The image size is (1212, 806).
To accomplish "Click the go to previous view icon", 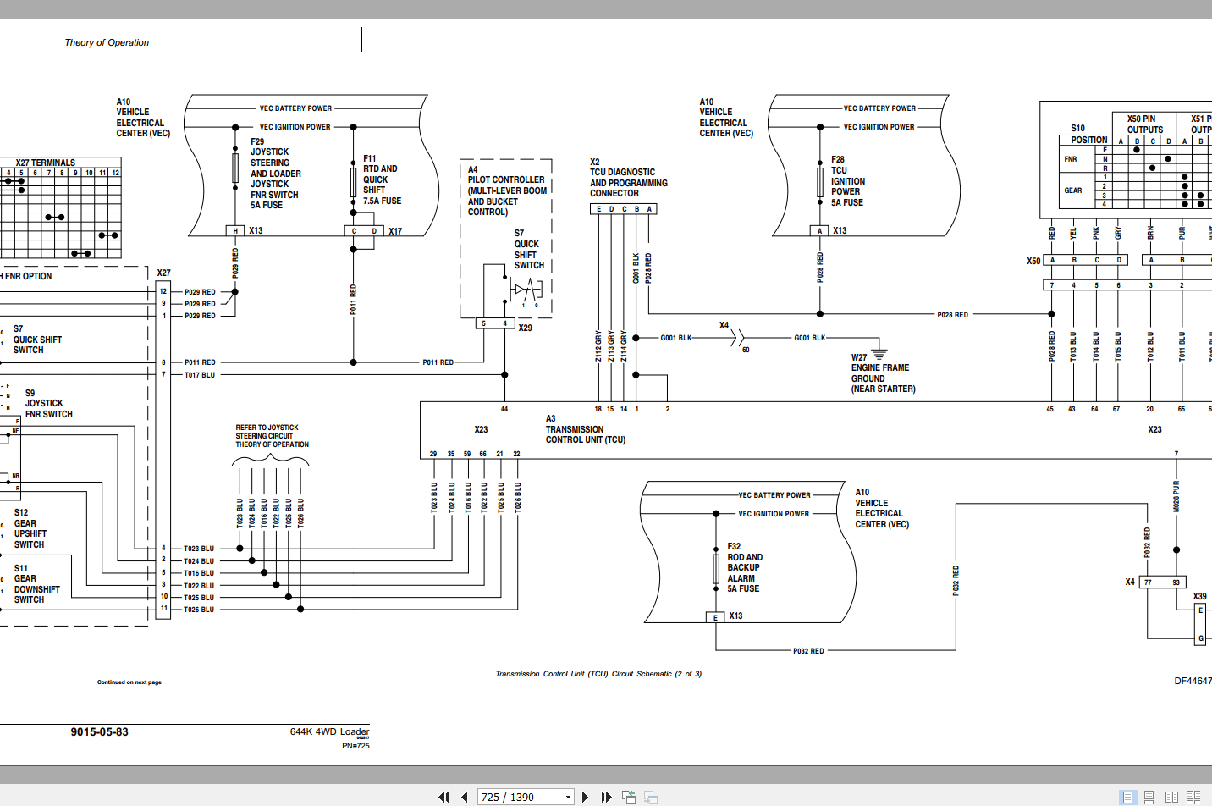I will tap(629, 797).
